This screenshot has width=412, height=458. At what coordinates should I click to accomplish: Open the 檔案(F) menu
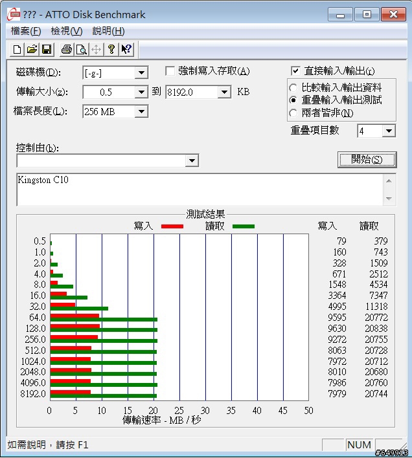point(26,31)
